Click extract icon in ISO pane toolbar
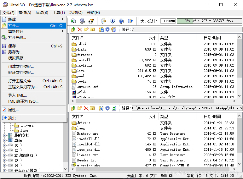 pos(101,29)
